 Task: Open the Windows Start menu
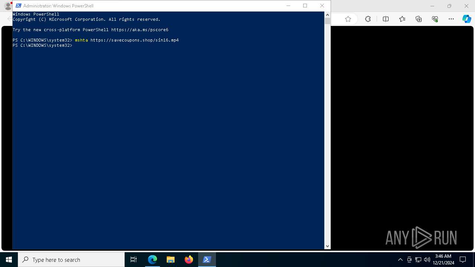click(x=9, y=260)
